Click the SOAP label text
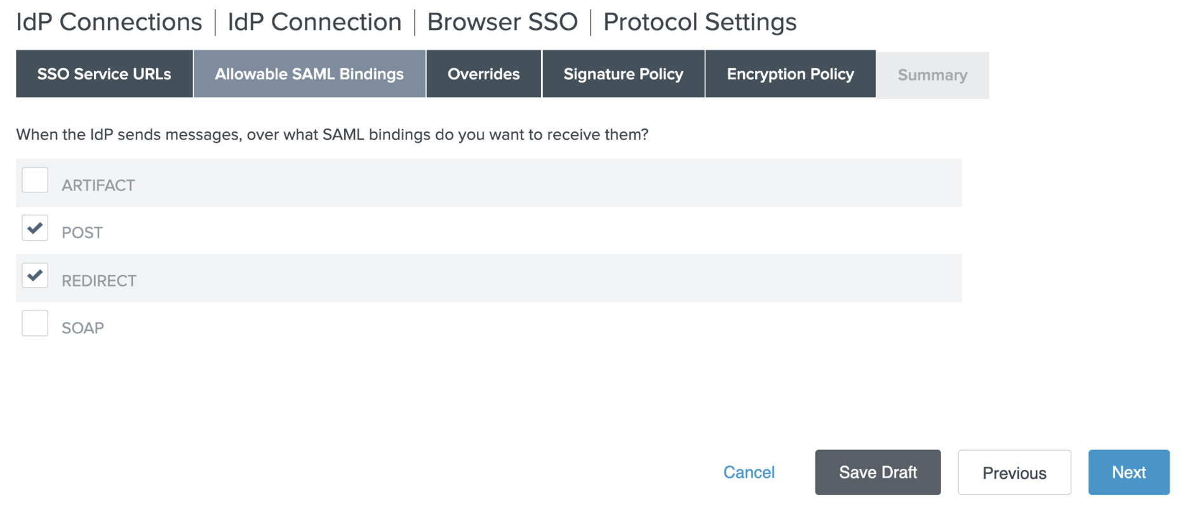1185x506 pixels. coord(83,328)
